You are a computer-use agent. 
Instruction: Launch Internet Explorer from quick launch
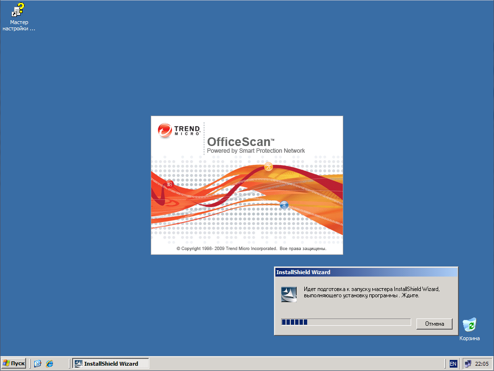[50, 364]
